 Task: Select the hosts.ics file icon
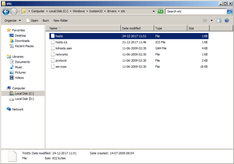(x=53, y=42)
